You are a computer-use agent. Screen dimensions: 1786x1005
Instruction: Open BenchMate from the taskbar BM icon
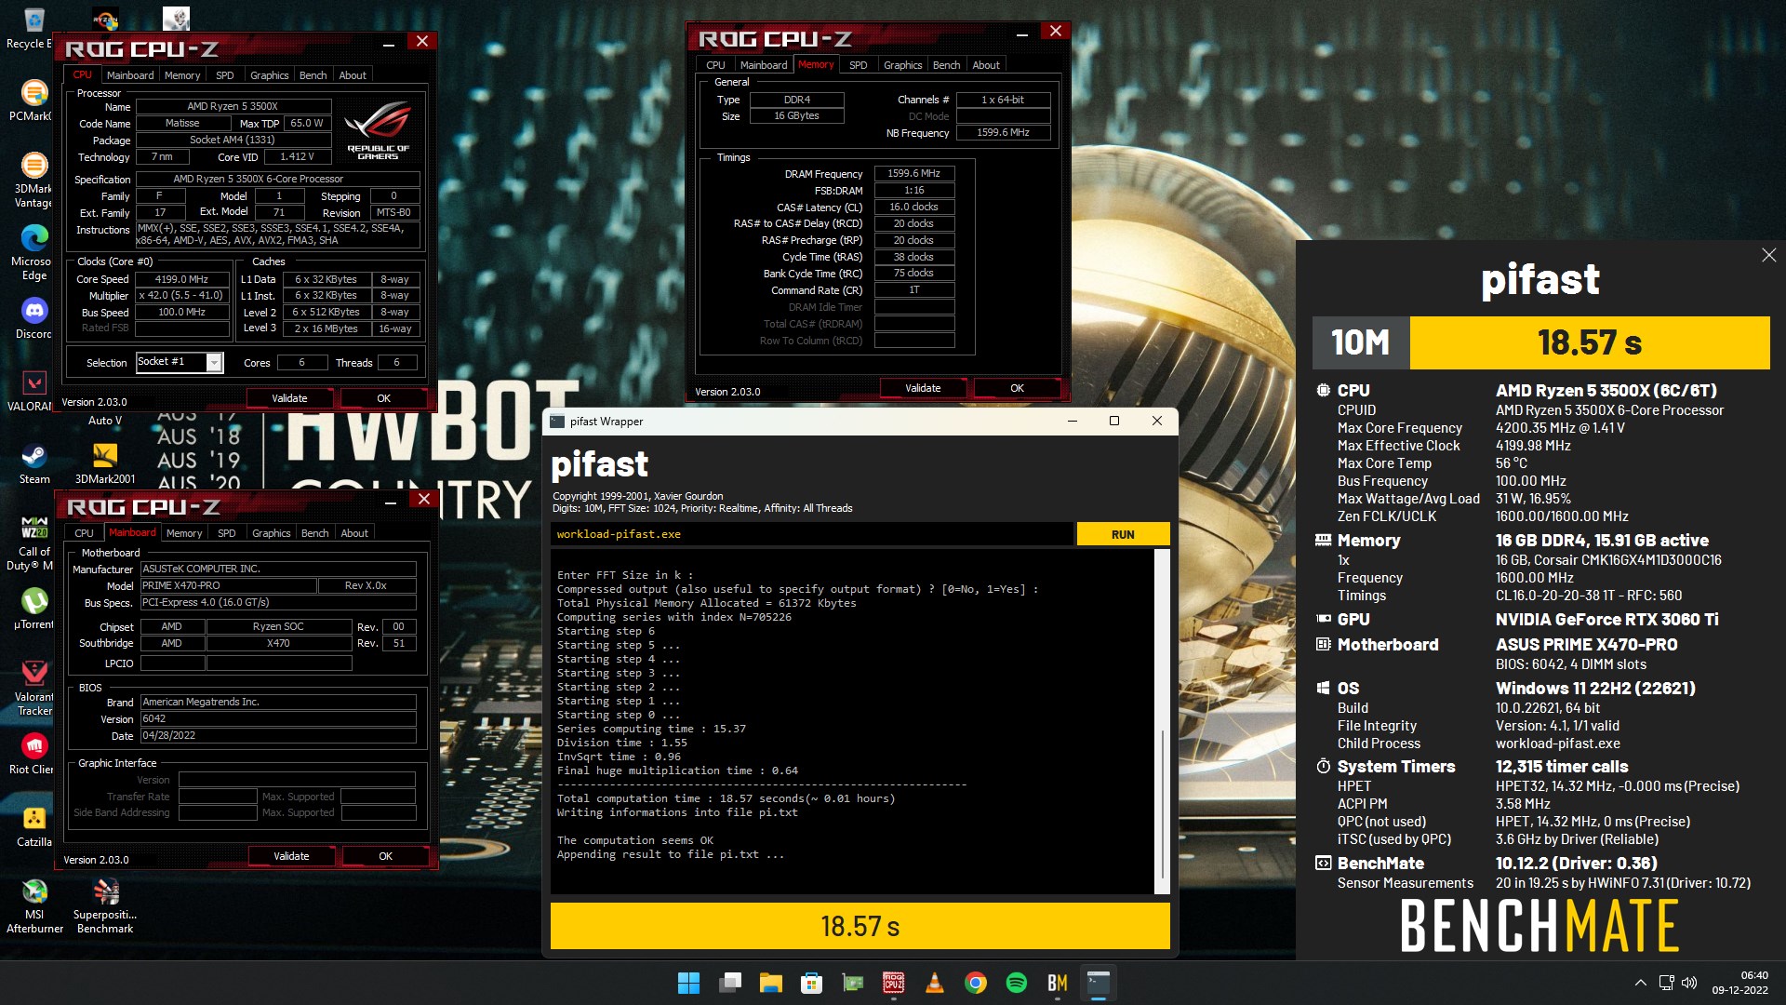(x=1058, y=983)
